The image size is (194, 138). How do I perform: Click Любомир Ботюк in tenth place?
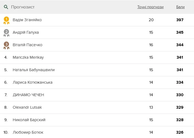(x=28, y=132)
